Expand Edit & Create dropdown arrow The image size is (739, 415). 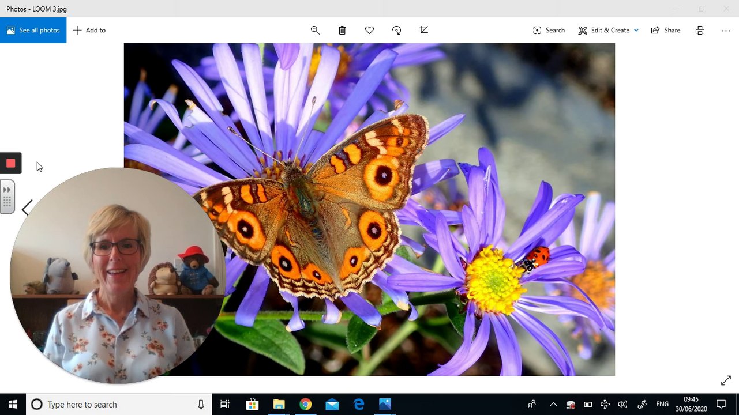(636, 30)
